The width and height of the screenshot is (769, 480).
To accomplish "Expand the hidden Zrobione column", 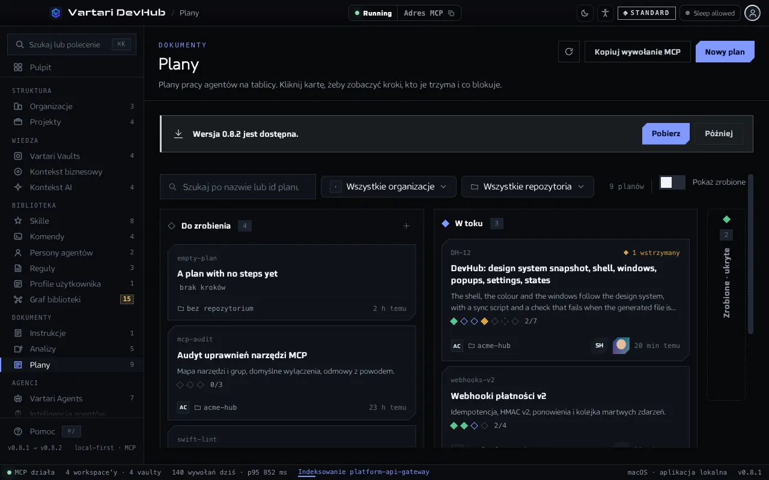I will 726,304.
